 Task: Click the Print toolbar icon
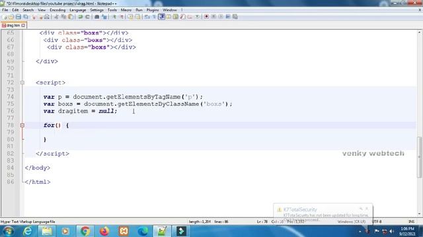(47, 17)
